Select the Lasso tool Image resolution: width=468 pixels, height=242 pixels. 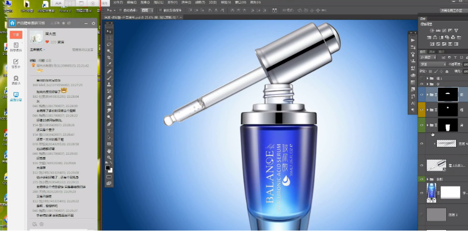point(109,45)
